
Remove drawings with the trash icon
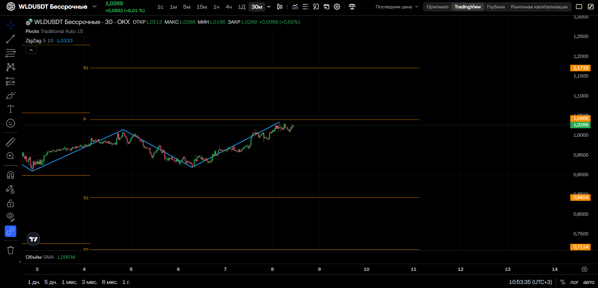[11, 250]
